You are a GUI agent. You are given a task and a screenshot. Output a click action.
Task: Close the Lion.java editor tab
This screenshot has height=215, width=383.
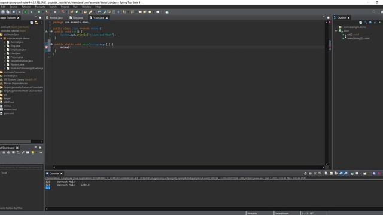tap(107, 17)
